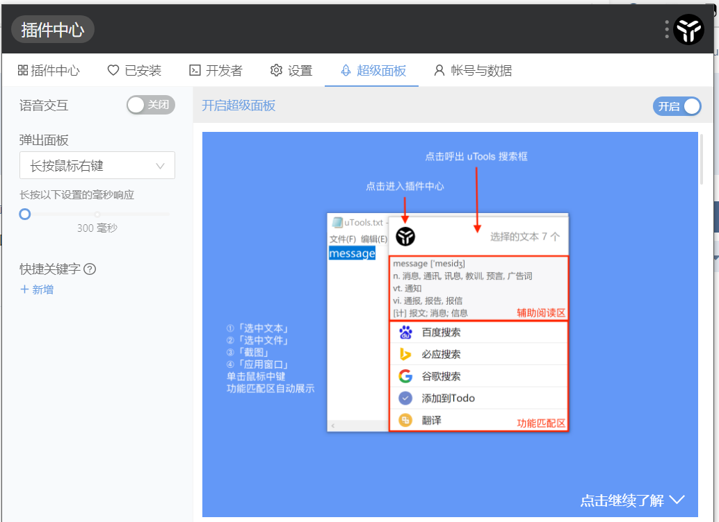Viewport: 719px width, 522px height.
Task: Click the gear icon beside 设置
Action: point(276,70)
